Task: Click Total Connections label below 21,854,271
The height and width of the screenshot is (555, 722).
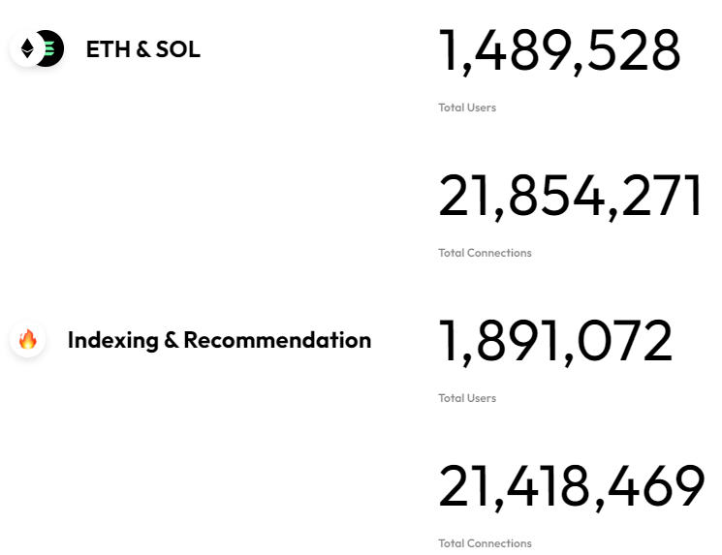Action: [485, 253]
